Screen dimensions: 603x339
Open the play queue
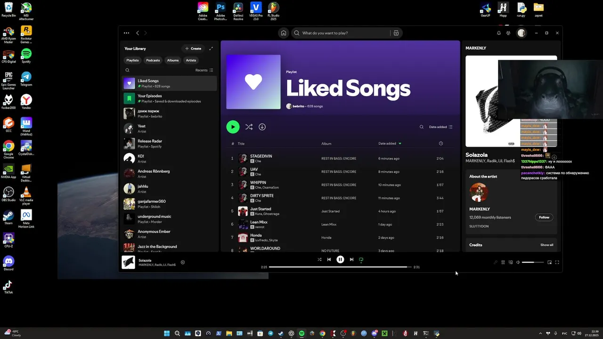coord(503,262)
